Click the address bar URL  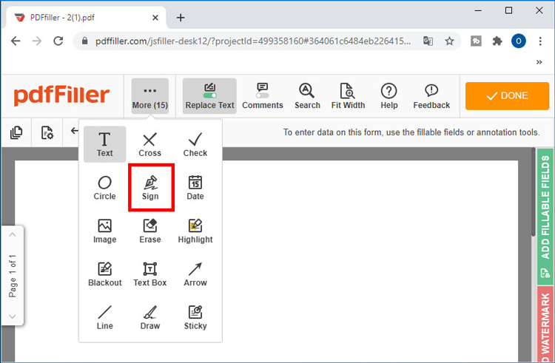click(x=253, y=41)
